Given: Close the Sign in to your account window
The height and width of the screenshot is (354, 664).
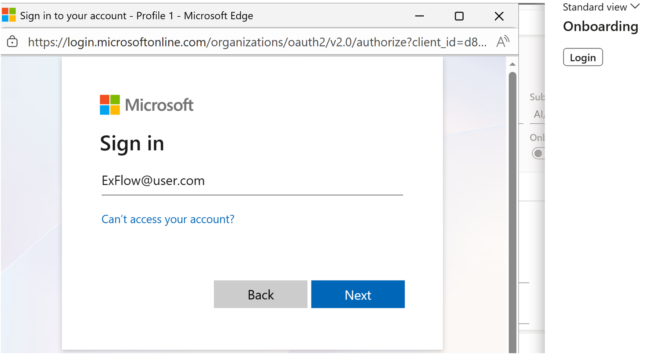Looking at the screenshot, I should [x=499, y=16].
